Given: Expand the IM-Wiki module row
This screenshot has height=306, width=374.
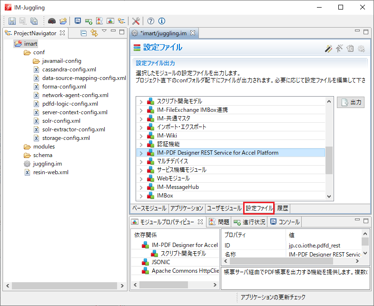Looking at the screenshot, I should pos(141,136).
